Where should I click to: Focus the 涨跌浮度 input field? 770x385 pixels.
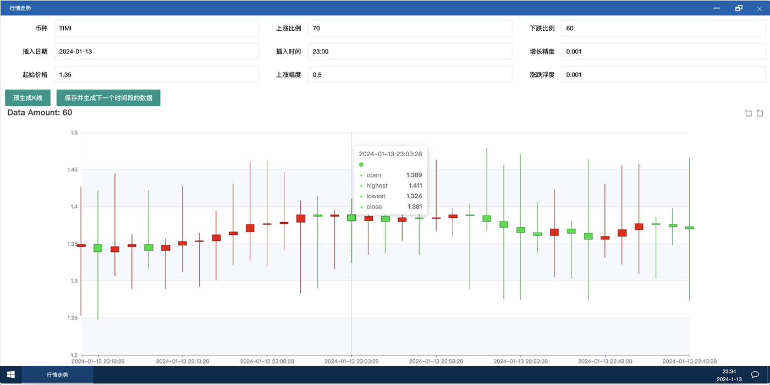663,74
